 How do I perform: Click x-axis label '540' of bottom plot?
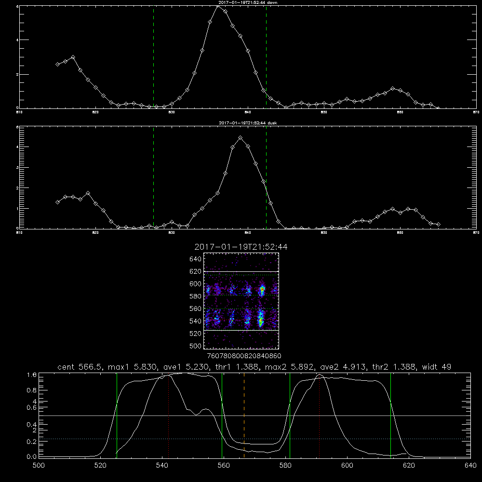point(162,466)
